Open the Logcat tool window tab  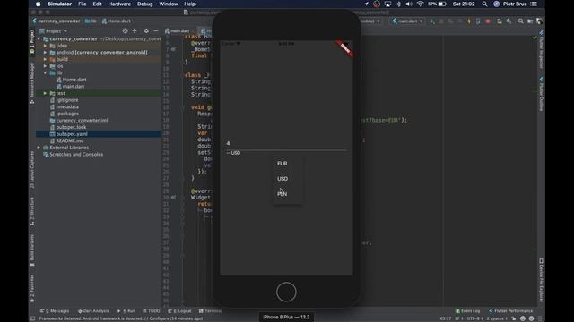[179, 311]
